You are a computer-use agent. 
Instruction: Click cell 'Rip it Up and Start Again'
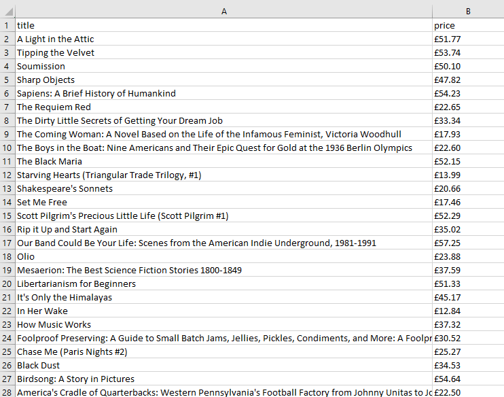pos(223,229)
